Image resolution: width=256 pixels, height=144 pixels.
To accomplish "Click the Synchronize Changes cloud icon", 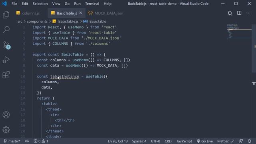I will (27, 141).
